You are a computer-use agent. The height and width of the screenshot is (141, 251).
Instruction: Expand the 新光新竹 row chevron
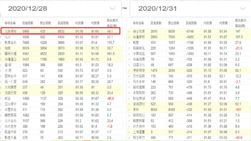point(129,138)
